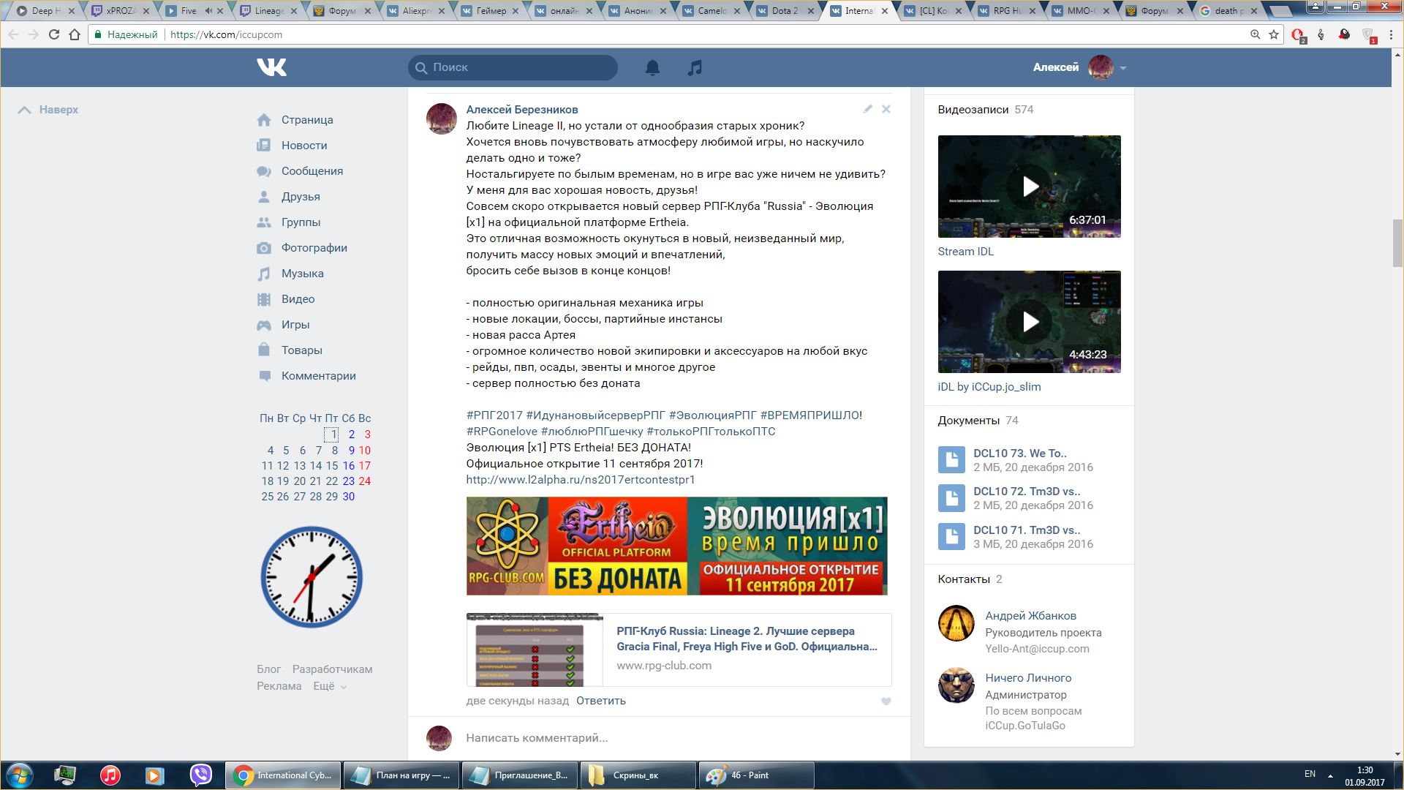Open the Контакты 2 section header

point(970,579)
